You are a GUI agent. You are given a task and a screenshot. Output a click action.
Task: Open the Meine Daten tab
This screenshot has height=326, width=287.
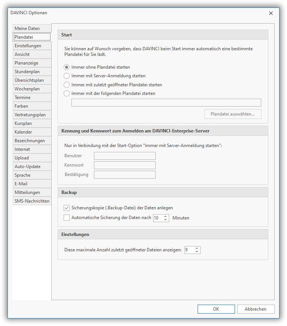32,29
